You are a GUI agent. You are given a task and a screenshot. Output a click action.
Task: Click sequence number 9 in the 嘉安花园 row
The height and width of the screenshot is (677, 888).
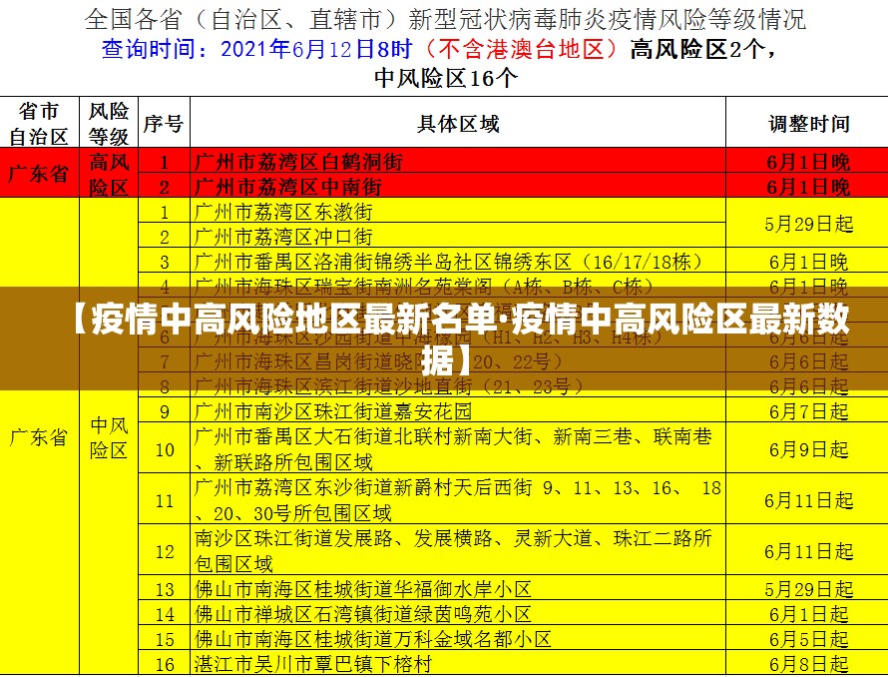(x=165, y=411)
